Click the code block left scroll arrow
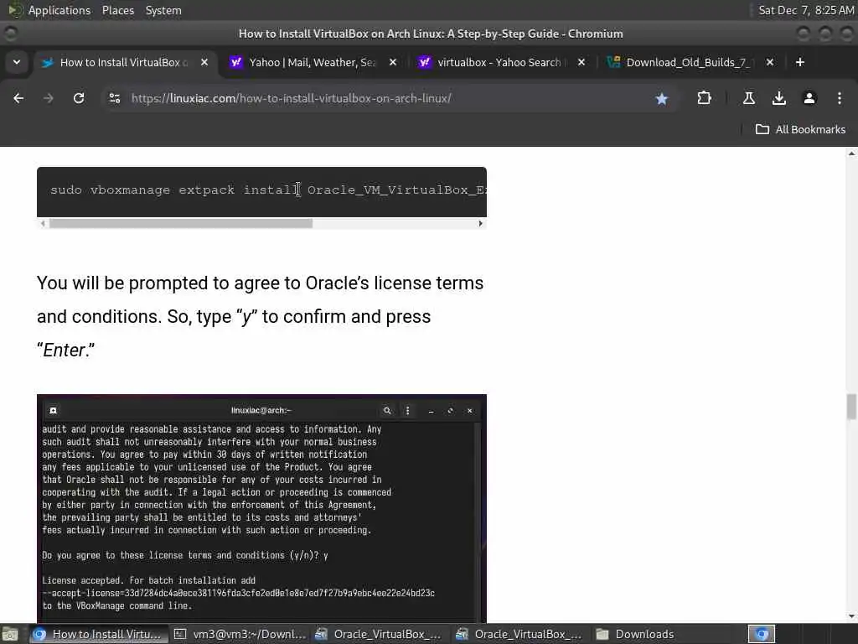Image resolution: width=858 pixels, height=644 pixels. click(43, 223)
